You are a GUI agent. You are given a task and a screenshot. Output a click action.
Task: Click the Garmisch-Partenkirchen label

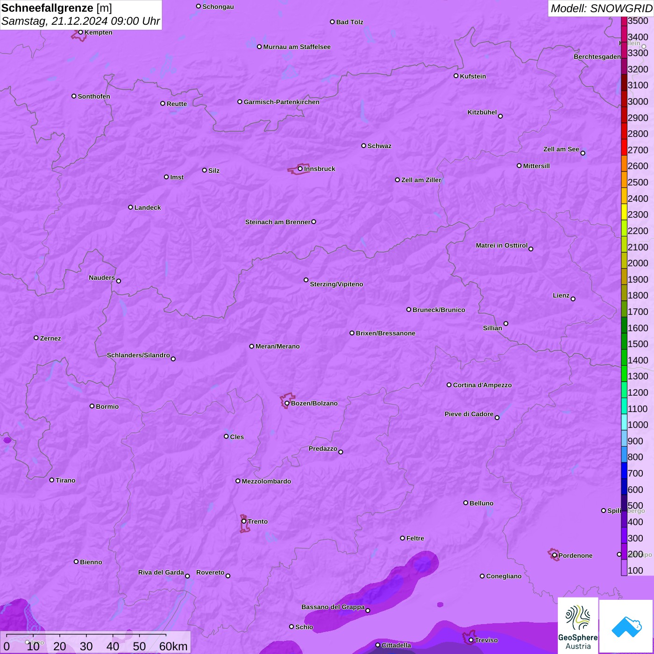click(x=282, y=102)
